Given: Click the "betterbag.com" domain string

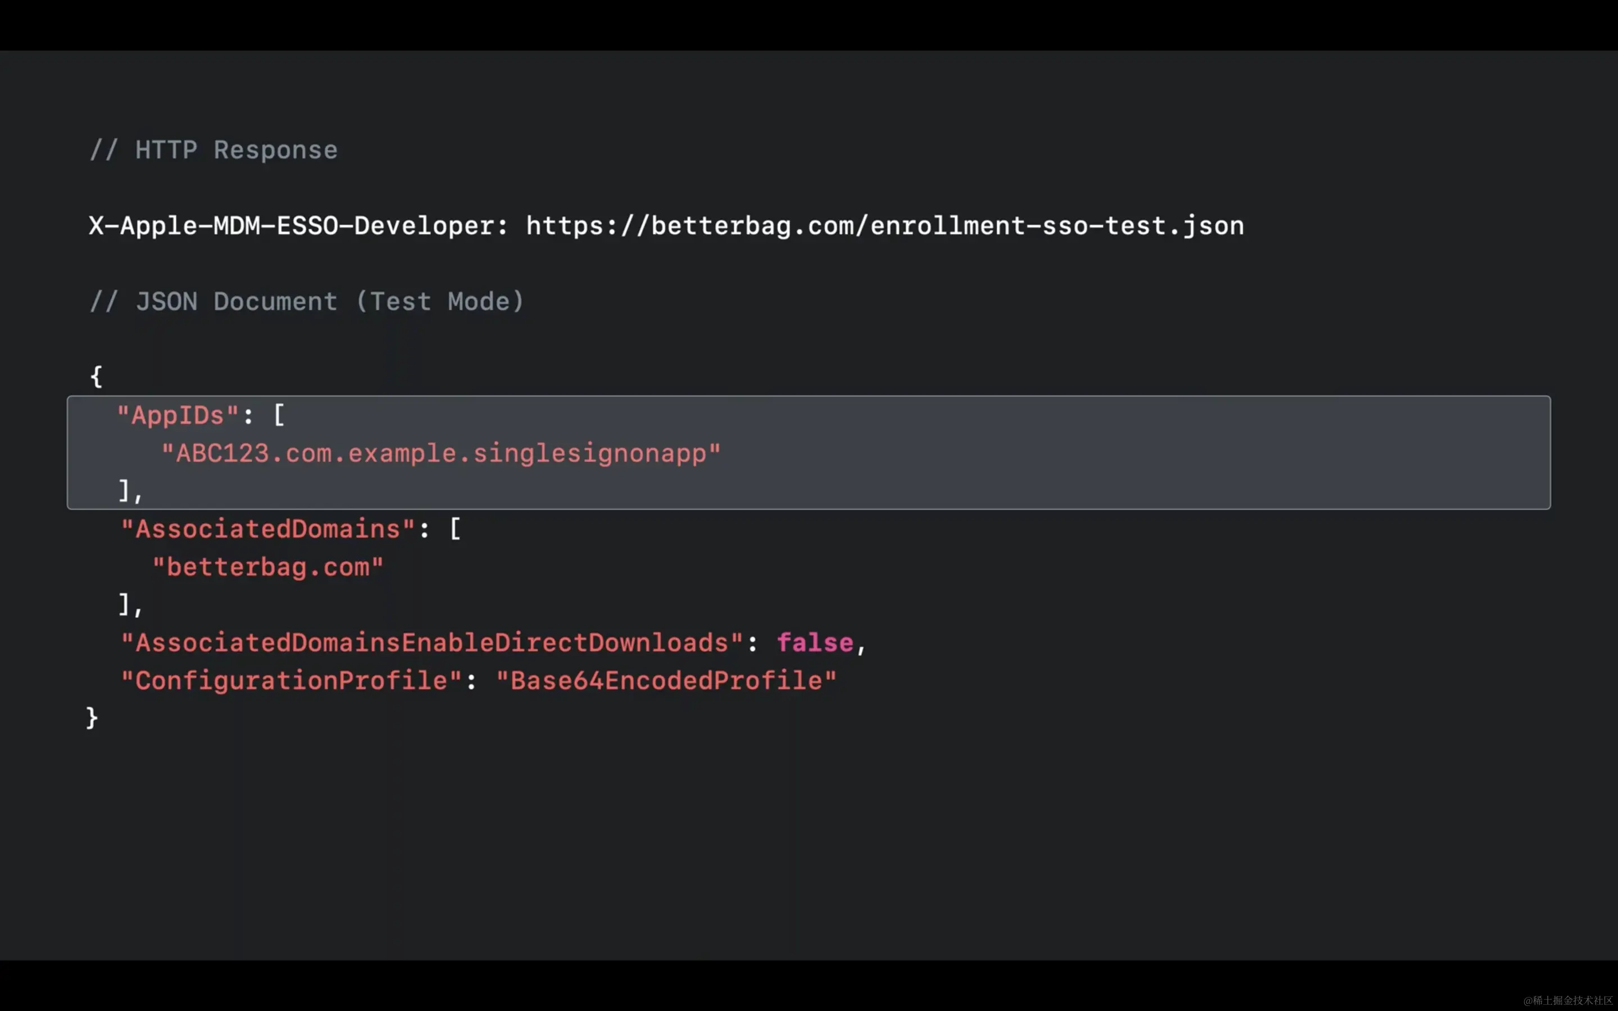Looking at the screenshot, I should (267, 567).
